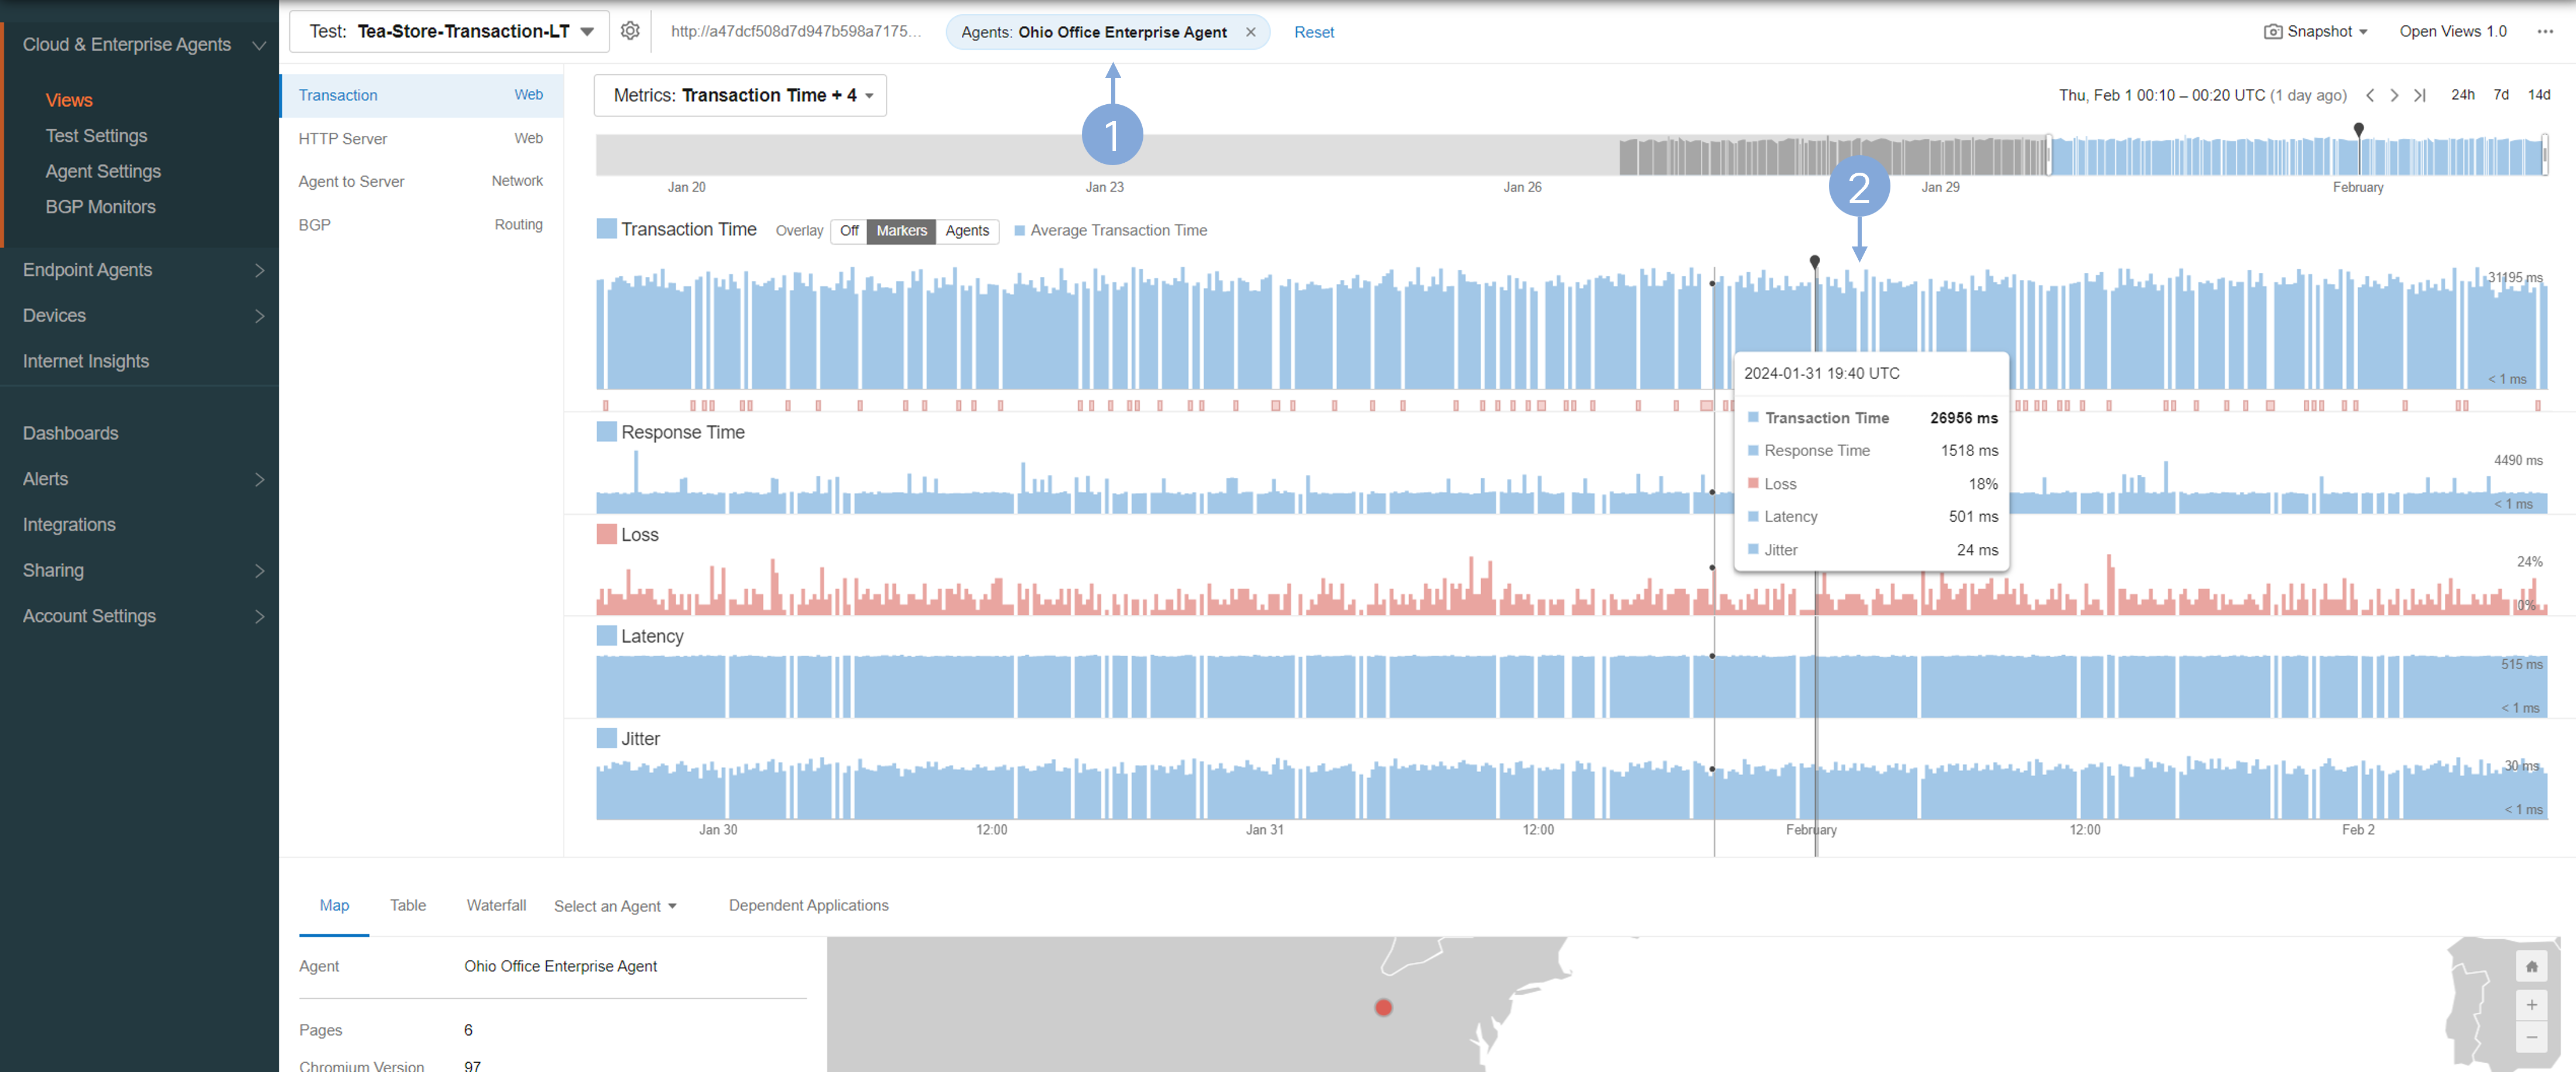This screenshot has height=1072, width=2576.
Task: Zoom in on the map
Action: (x=2531, y=1004)
